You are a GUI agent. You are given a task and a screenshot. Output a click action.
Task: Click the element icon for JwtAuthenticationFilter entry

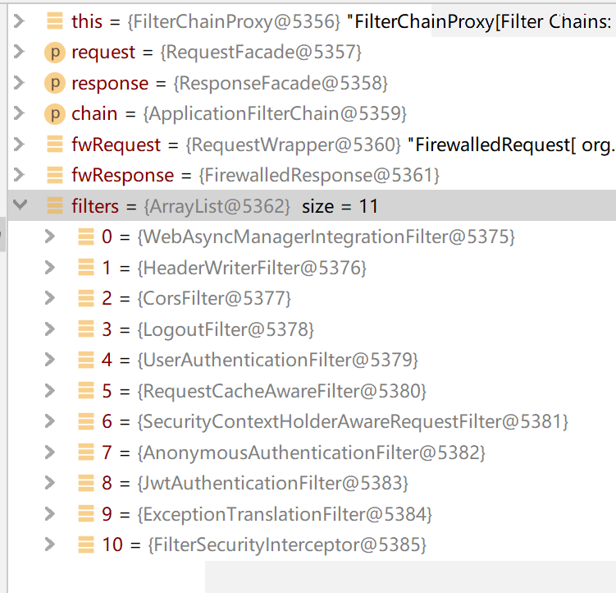(x=85, y=483)
